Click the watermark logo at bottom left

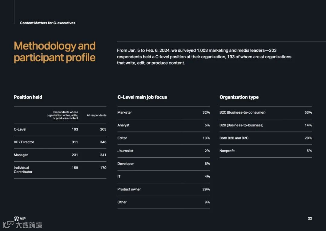tap(22, 225)
